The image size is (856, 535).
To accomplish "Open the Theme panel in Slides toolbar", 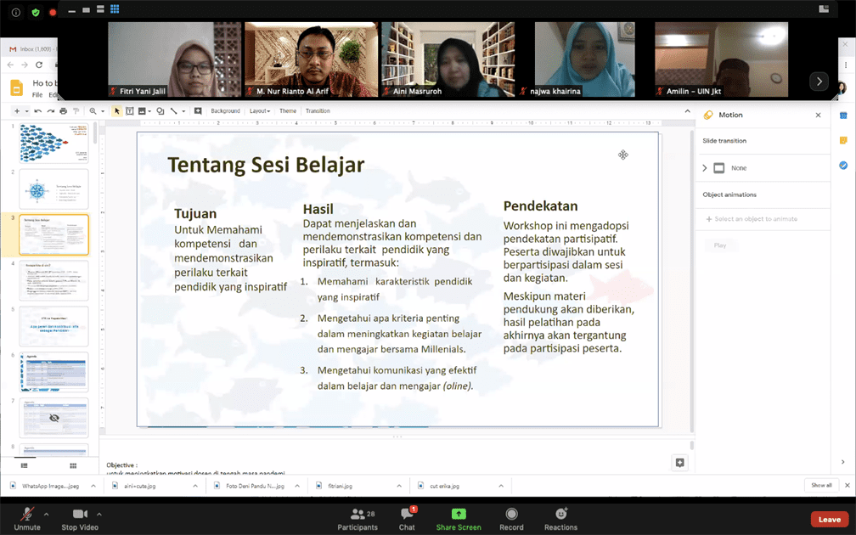I will click(288, 111).
